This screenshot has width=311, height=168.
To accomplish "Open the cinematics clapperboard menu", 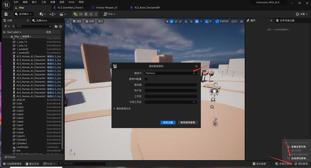I will click(63, 14).
